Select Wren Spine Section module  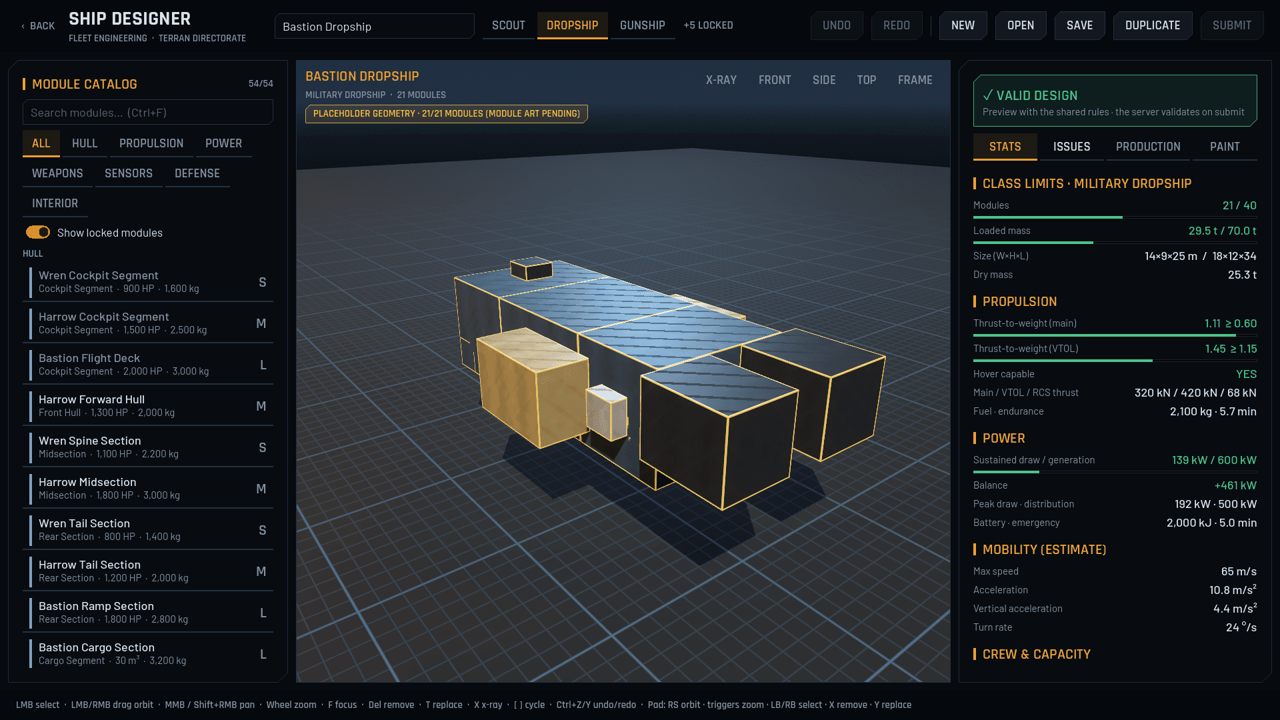(x=148, y=447)
